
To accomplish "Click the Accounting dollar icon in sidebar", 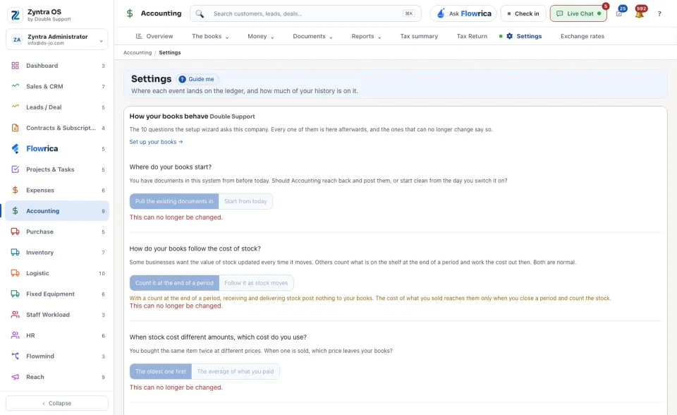I will [x=15, y=211].
